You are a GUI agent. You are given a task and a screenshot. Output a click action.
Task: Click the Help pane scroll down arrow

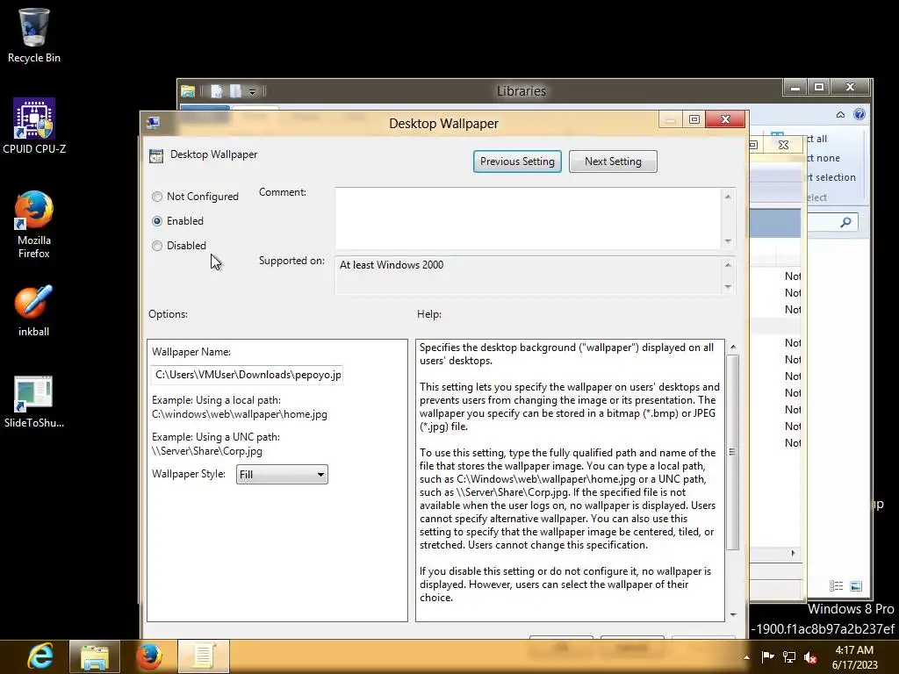[x=733, y=615]
